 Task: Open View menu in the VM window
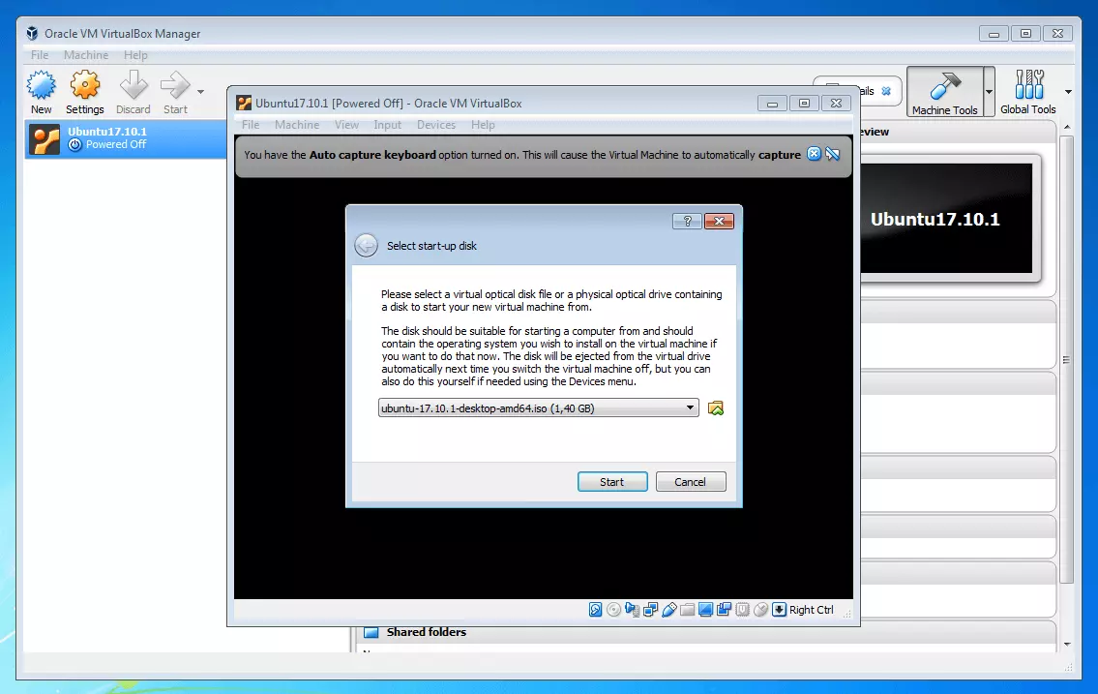click(346, 125)
